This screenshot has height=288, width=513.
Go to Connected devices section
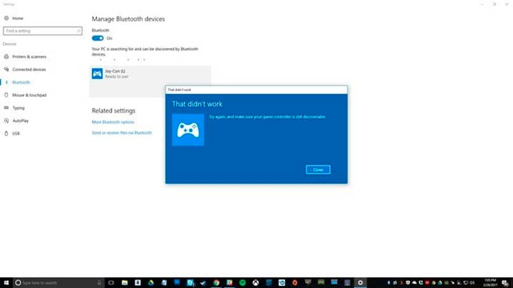click(x=29, y=69)
